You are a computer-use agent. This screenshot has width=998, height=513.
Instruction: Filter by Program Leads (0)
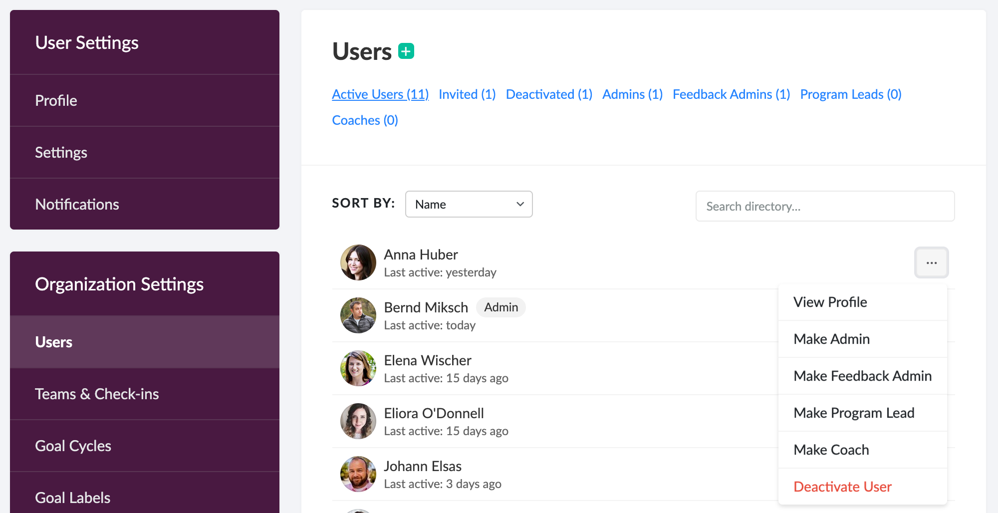(851, 94)
